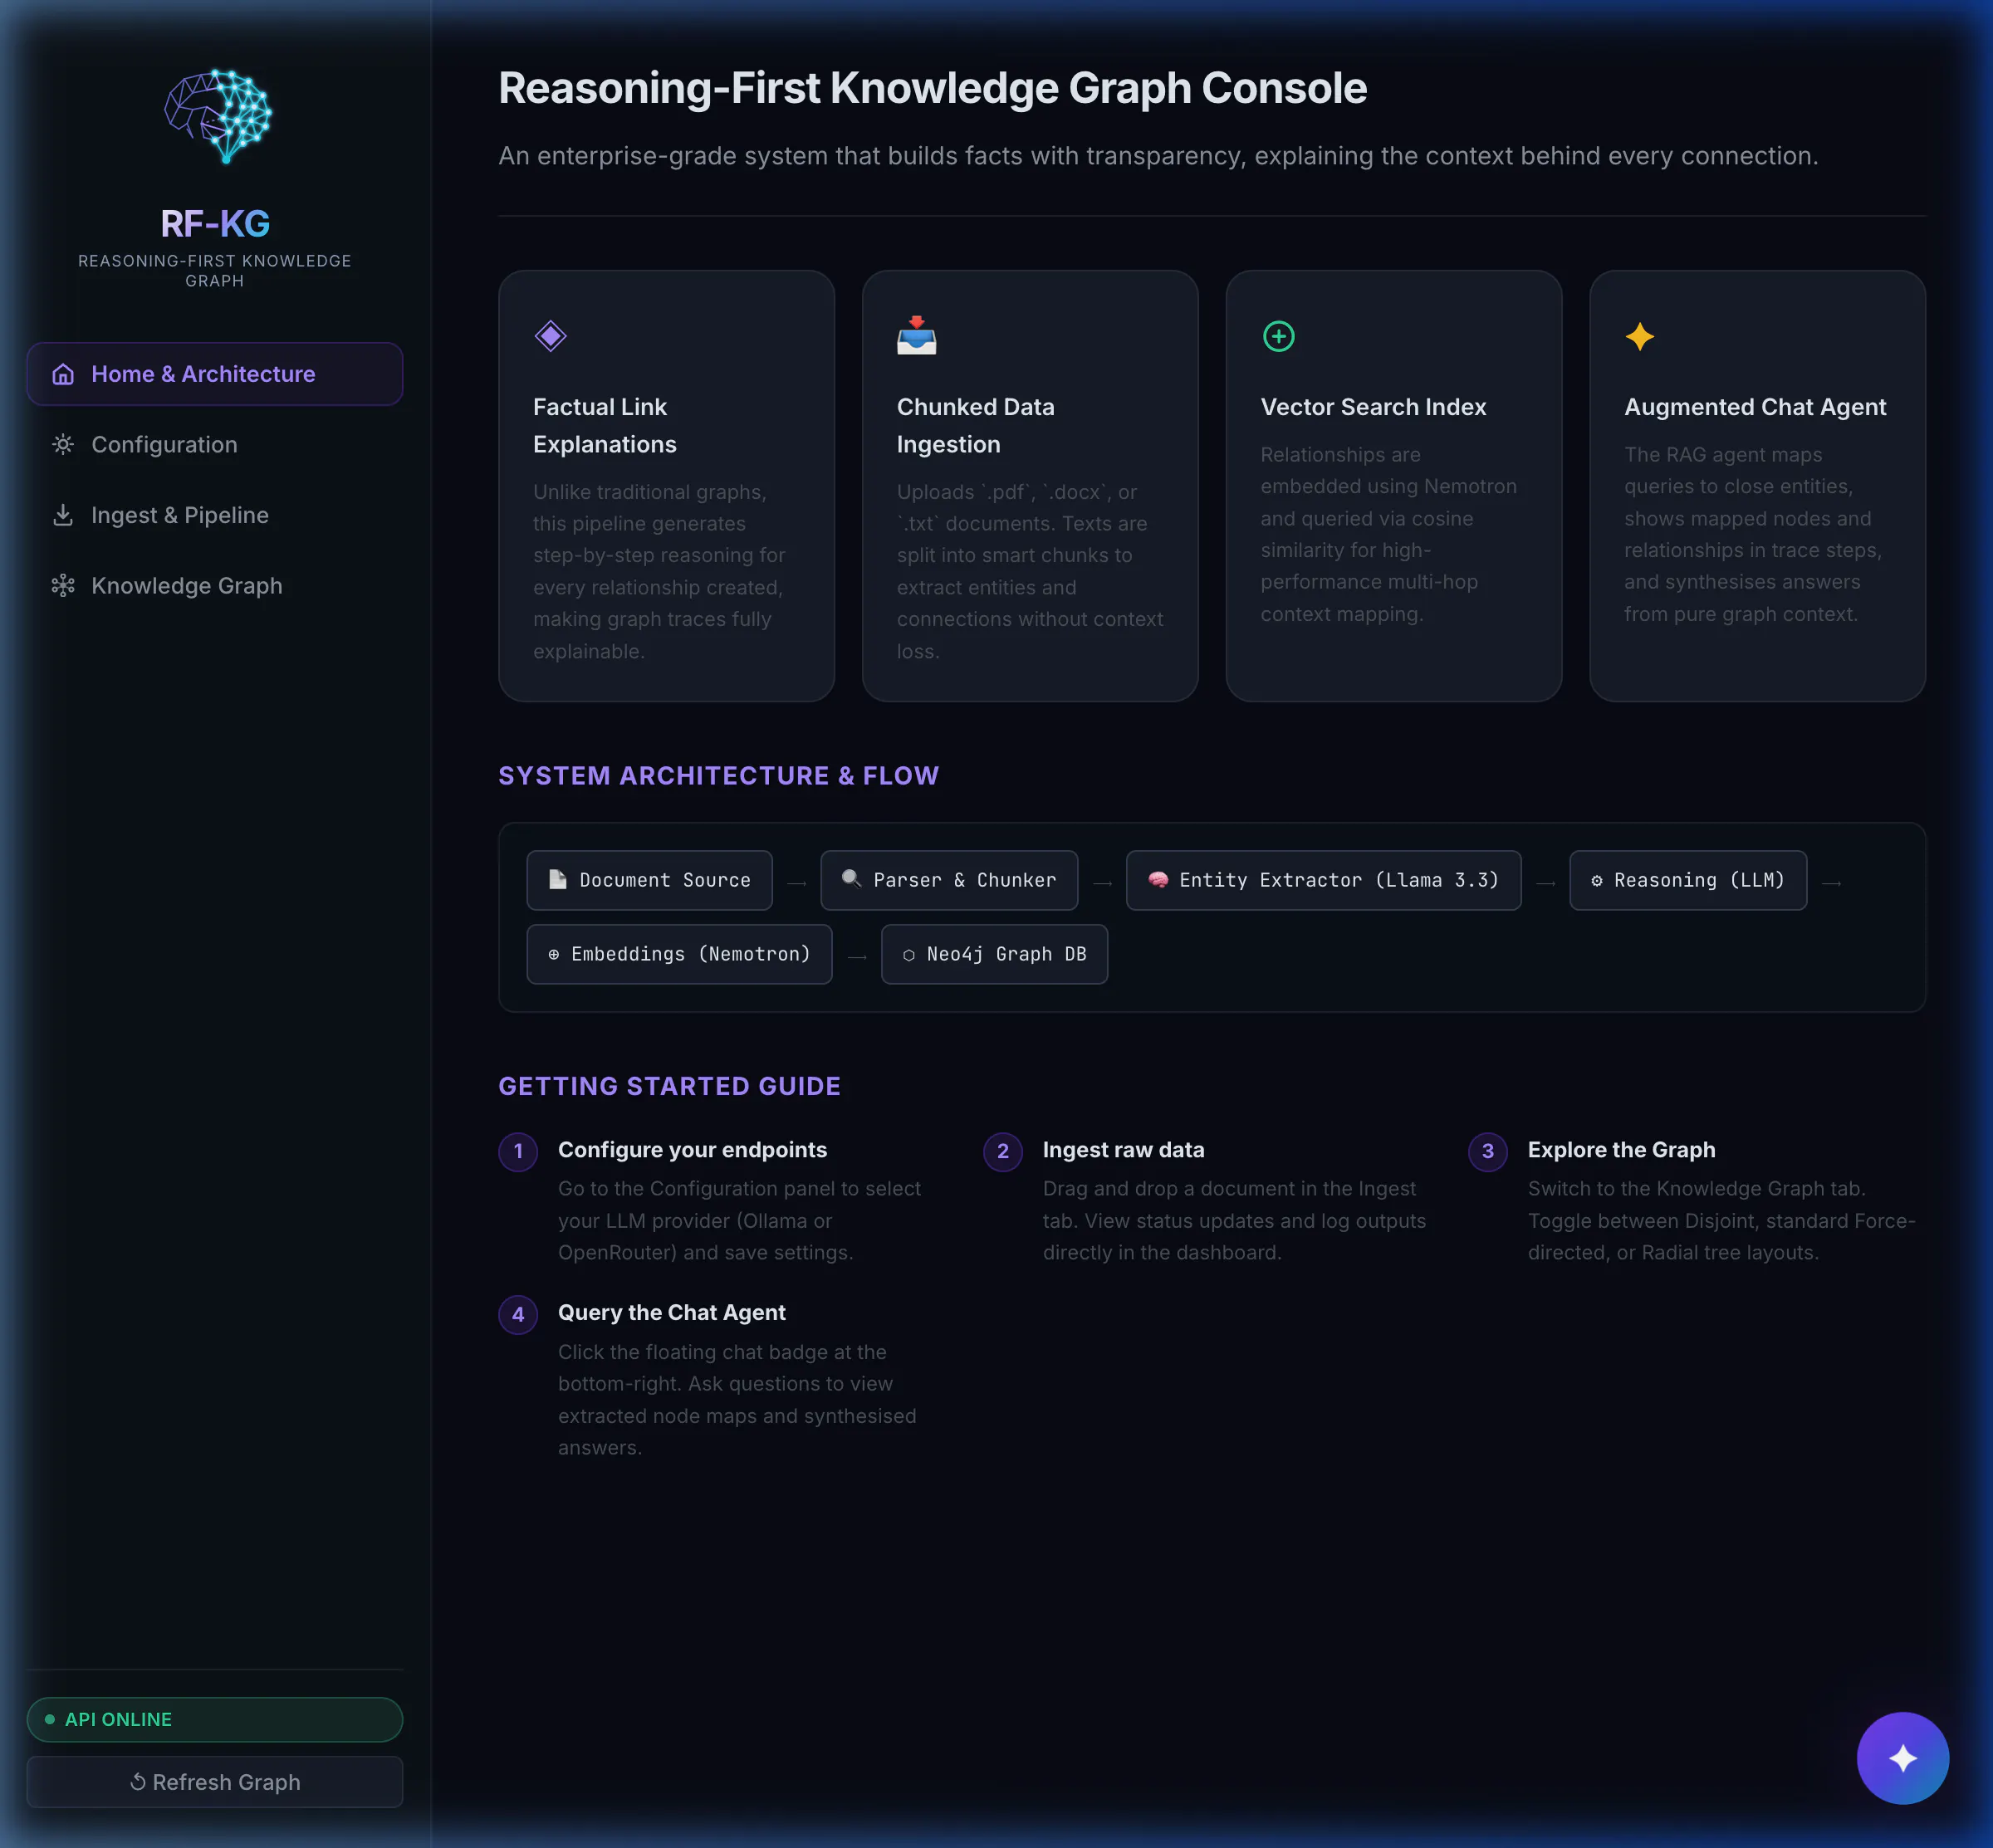Select the Reasoning (LLM) flow node
Viewport: 1993px width, 1848px height.
pos(1688,880)
